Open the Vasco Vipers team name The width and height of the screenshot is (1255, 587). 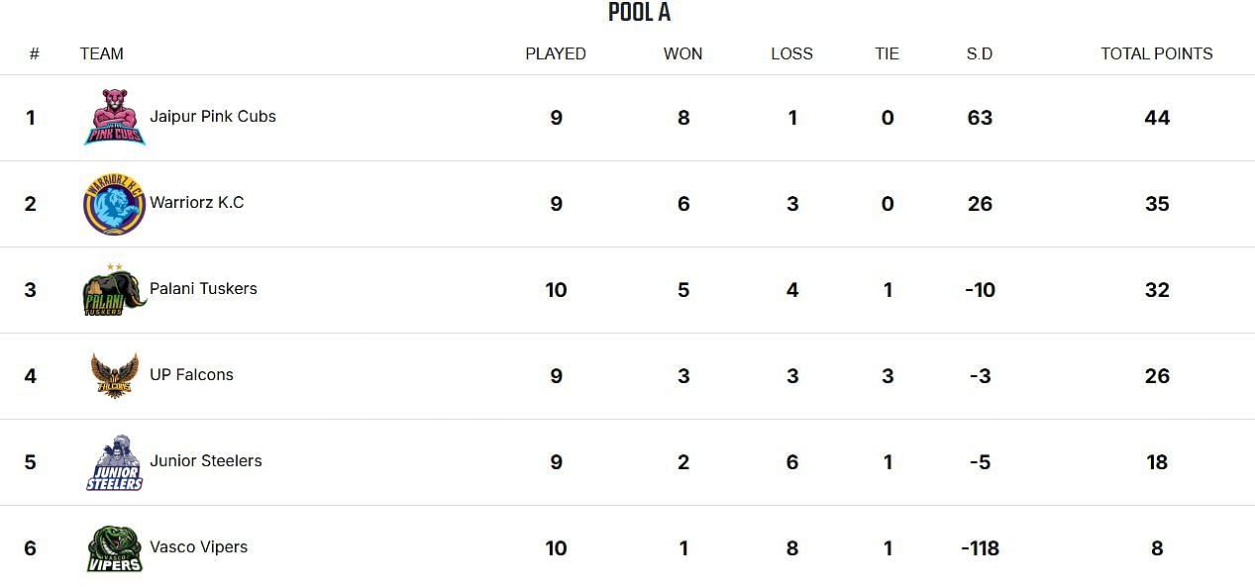pyautogui.click(x=198, y=546)
